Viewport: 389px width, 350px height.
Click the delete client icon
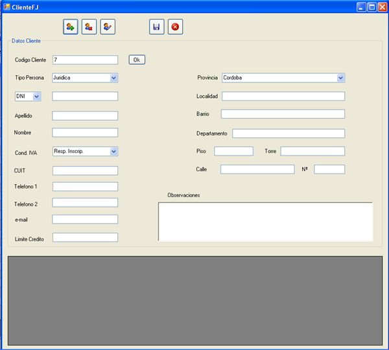pos(89,27)
